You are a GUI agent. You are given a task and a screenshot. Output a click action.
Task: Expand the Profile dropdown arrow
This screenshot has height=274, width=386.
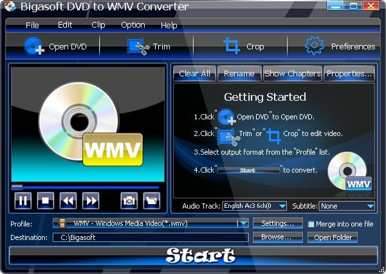(x=243, y=223)
